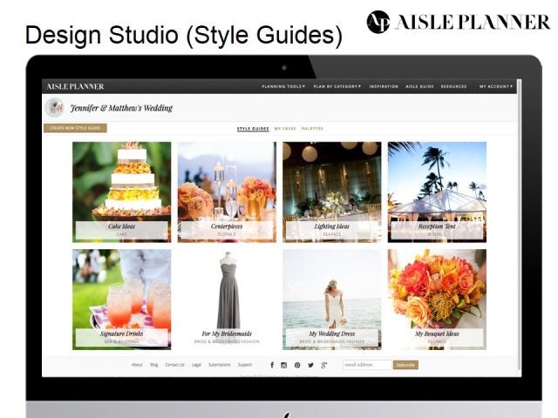Click the Subscribe button

pyautogui.click(x=405, y=365)
